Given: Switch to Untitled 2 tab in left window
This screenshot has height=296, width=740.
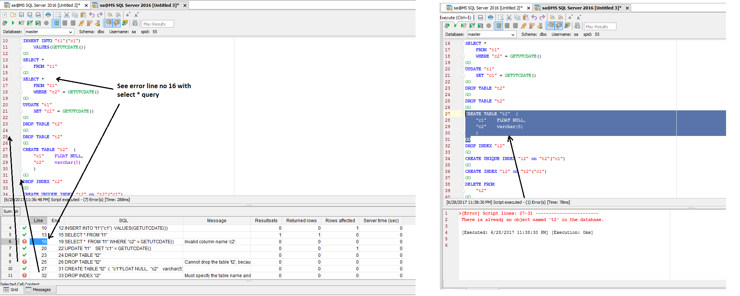Looking at the screenshot, I should [x=45, y=5].
